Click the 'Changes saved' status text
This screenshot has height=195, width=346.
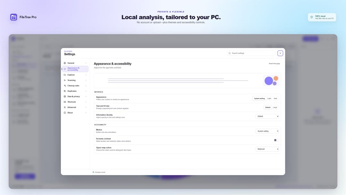click(100, 172)
